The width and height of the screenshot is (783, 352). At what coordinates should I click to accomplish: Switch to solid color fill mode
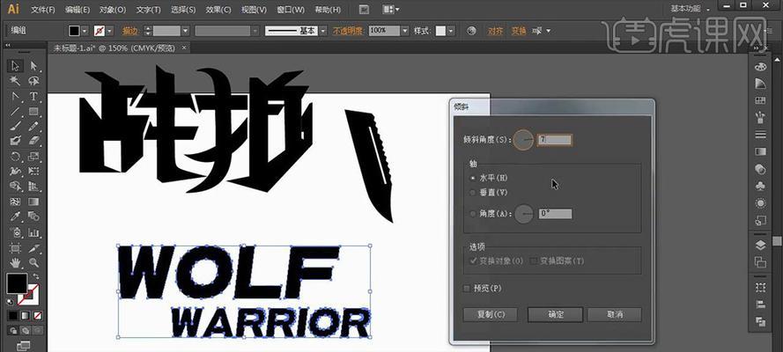point(12,316)
